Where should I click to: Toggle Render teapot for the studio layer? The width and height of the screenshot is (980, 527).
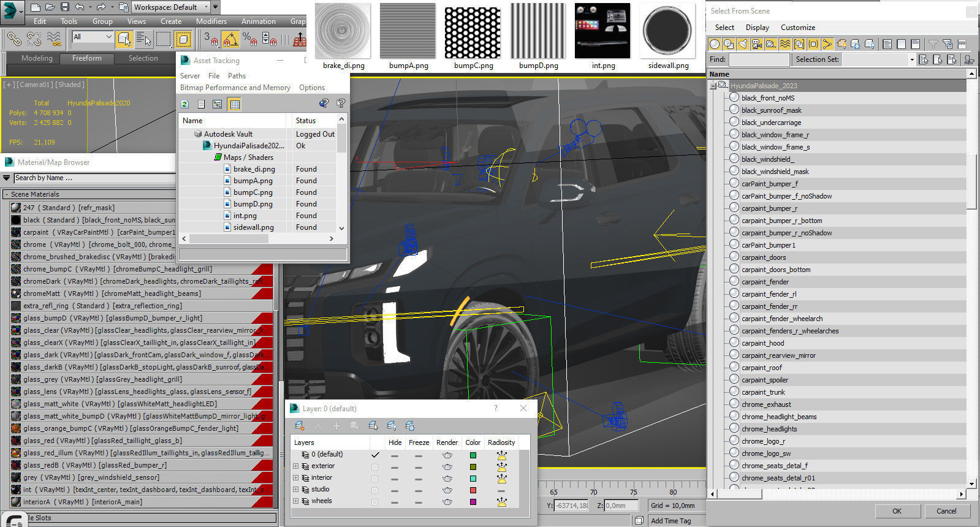click(x=447, y=490)
